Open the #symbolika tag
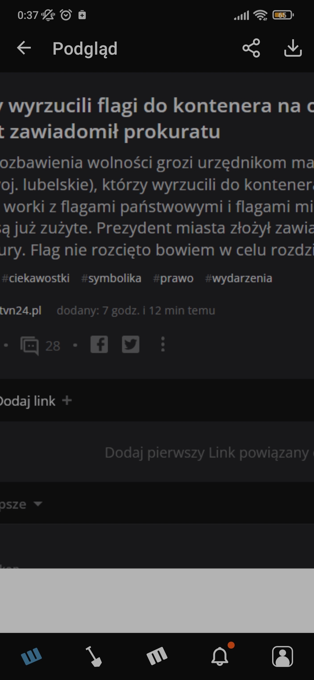314x680 pixels. point(111,278)
